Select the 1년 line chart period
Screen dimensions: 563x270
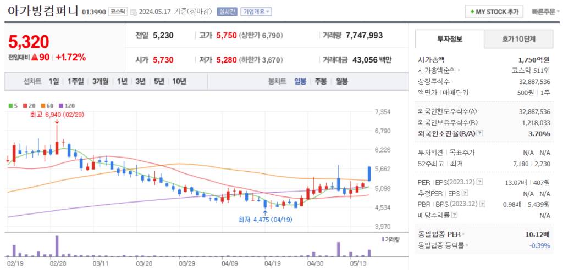point(122,81)
